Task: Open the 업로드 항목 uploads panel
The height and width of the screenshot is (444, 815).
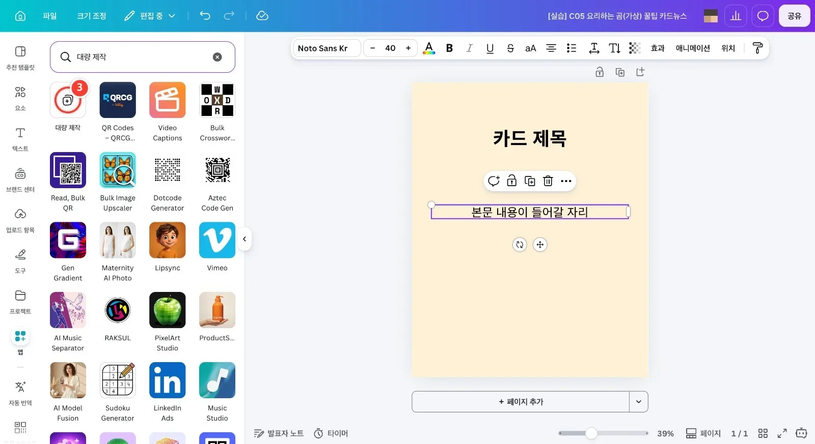Action: coord(20,220)
